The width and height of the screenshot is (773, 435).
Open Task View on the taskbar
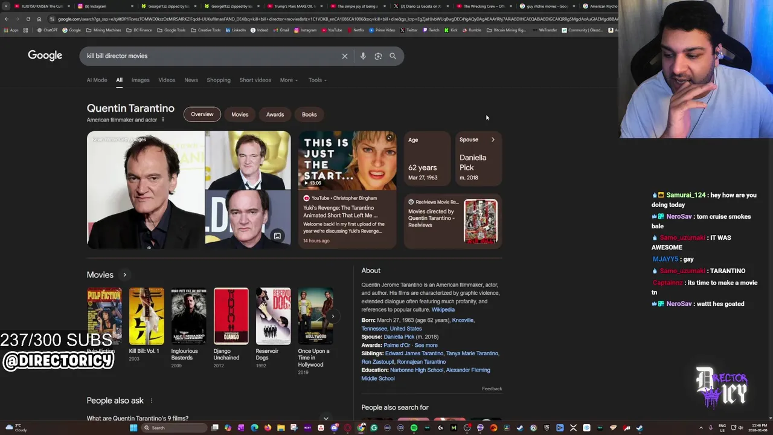[214, 428]
